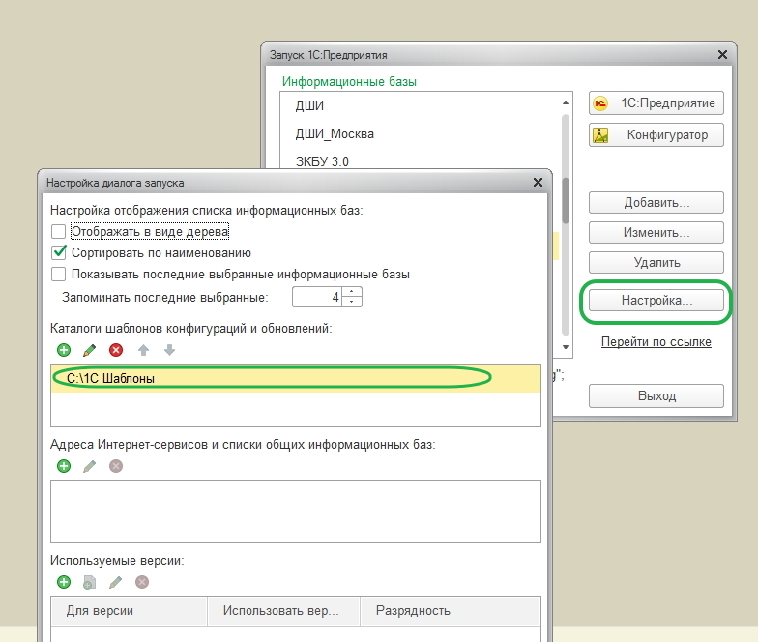
Task: Click the 'Использовать вер...' column header
Action: pos(284,611)
